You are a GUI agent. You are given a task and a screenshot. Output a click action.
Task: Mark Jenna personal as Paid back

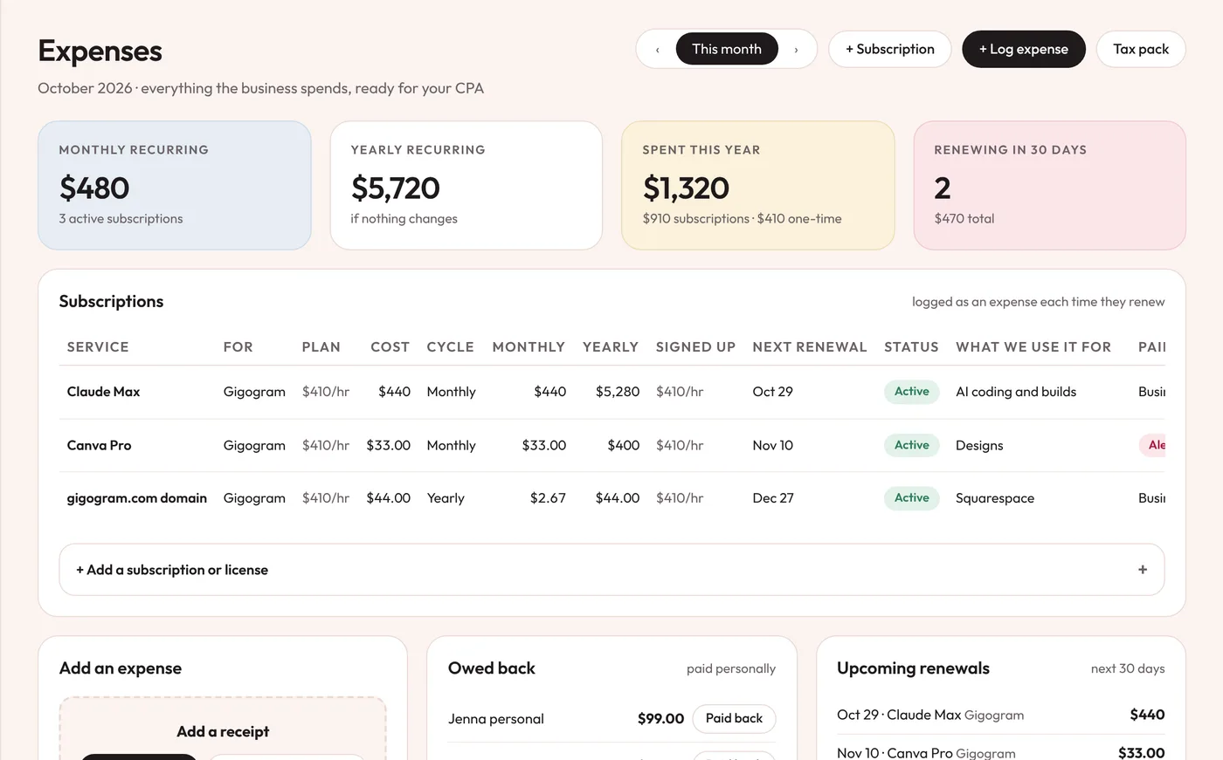point(734,718)
